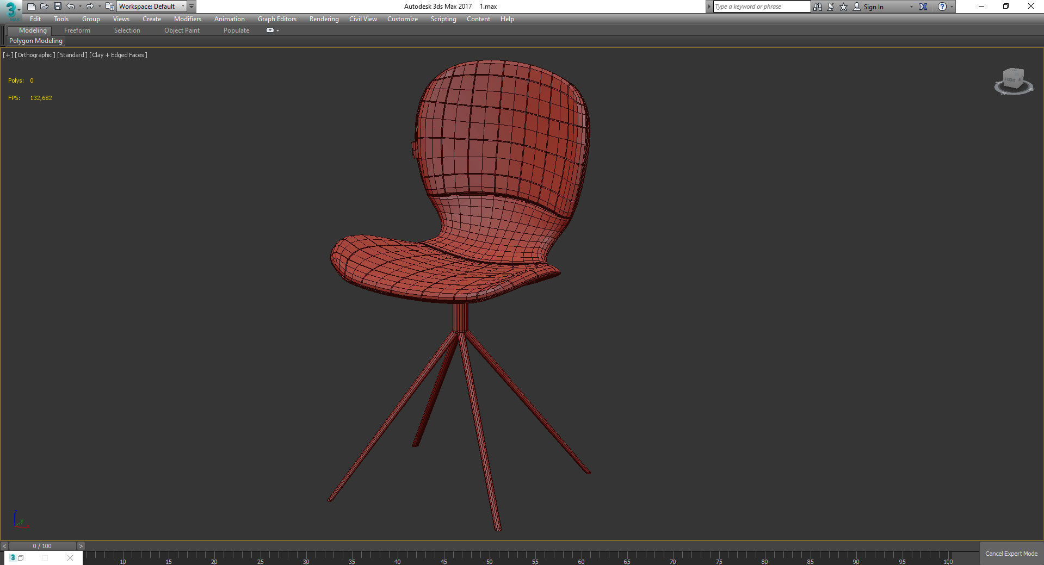Click the viewport [+] general menu
The image size is (1044, 565).
click(x=8, y=55)
